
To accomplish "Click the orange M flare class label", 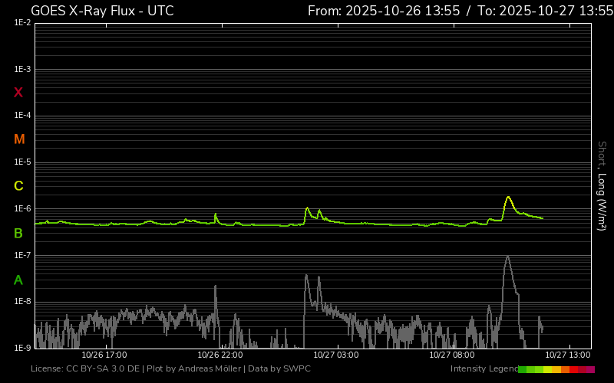I will tap(19, 139).
